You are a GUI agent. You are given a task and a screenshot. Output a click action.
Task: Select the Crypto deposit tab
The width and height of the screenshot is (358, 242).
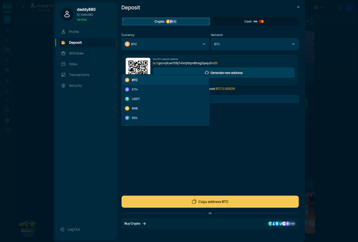pos(166,21)
